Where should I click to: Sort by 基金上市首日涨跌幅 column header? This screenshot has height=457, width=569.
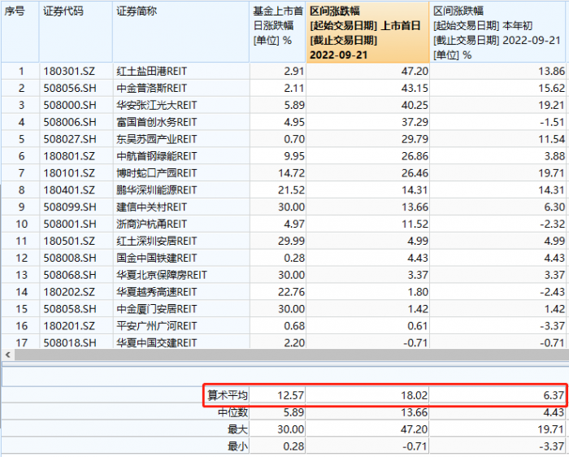point(276,26)
